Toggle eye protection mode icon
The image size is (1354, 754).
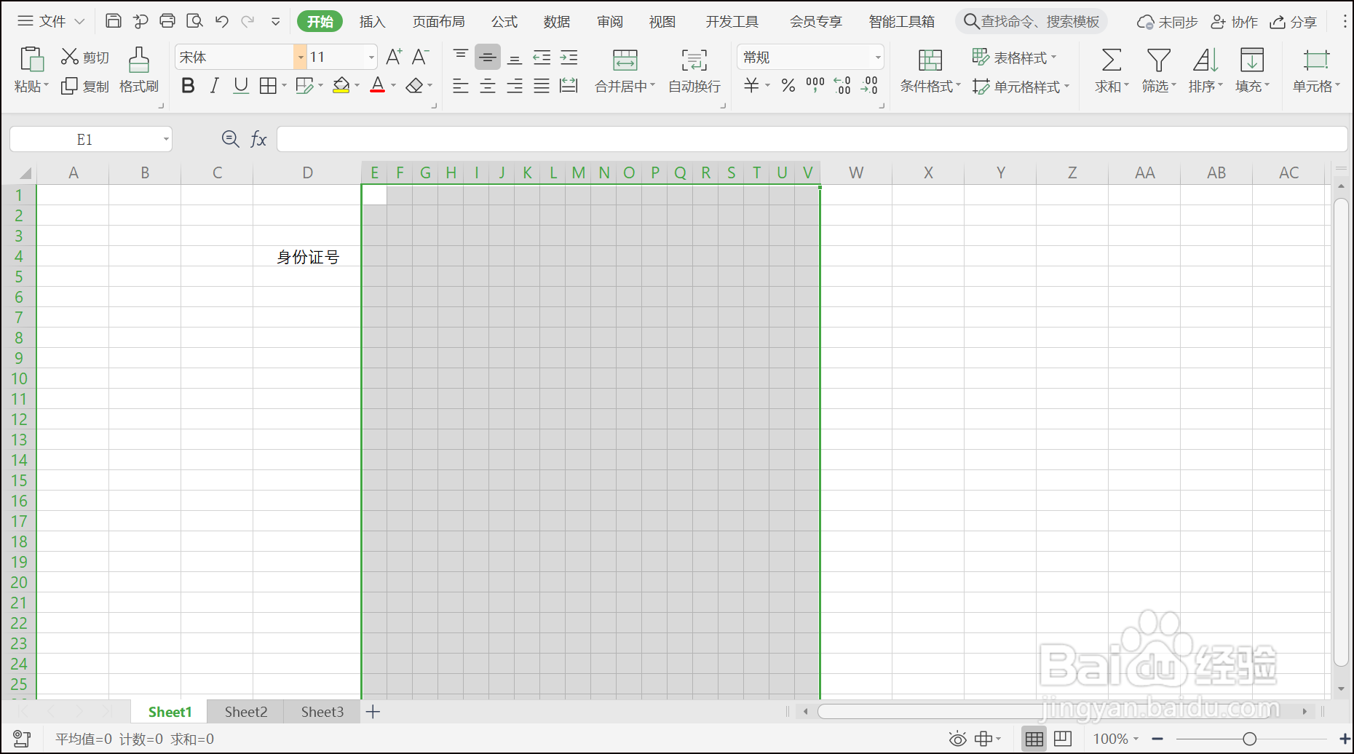click(958, 739)
